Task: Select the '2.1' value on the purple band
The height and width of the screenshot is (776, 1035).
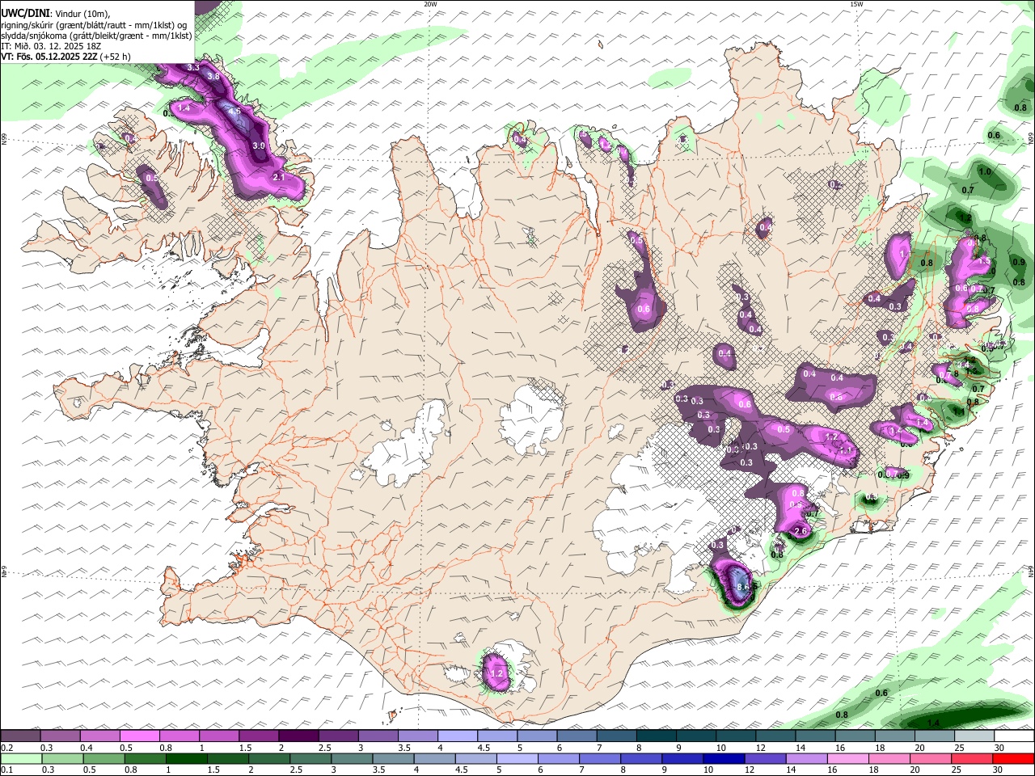Action: point(279,177)
